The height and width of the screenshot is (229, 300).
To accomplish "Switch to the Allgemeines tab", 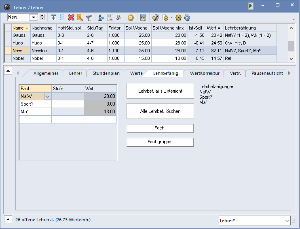I will (46, 73).
